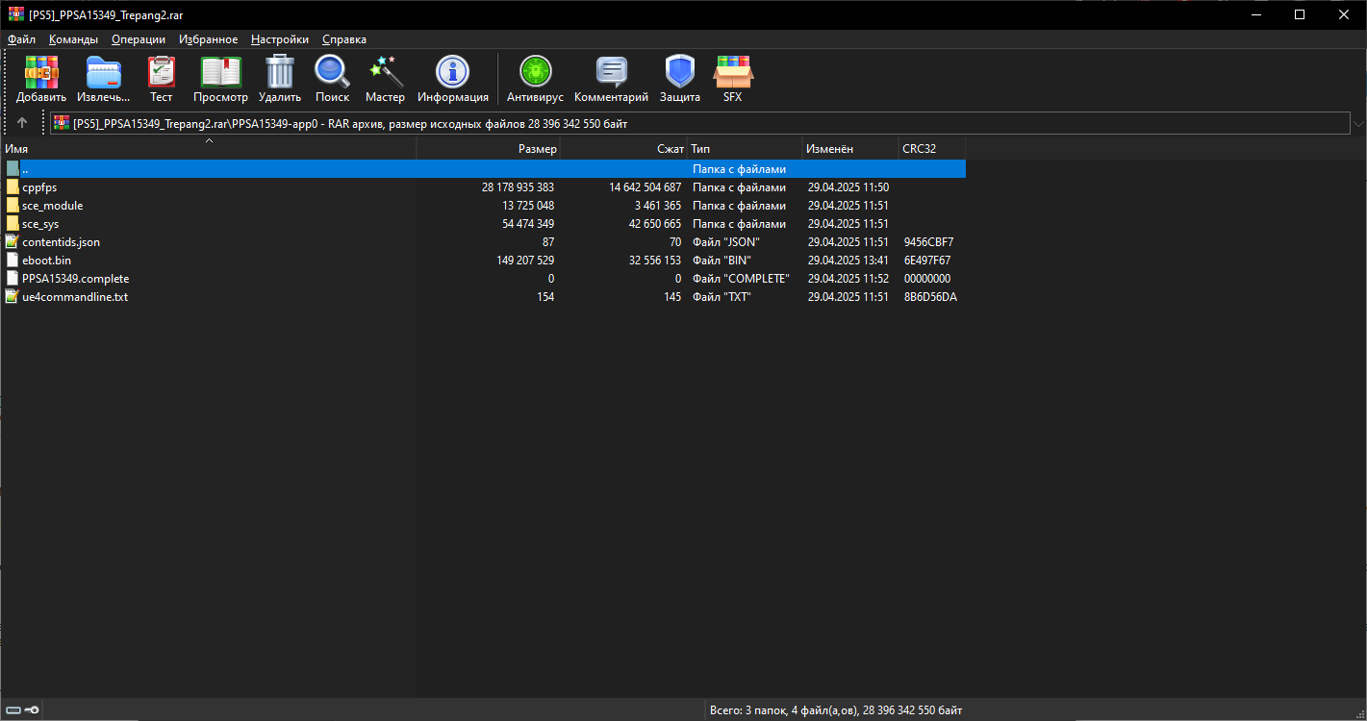Click the Поиск magnifier icon

pos(332,73)
